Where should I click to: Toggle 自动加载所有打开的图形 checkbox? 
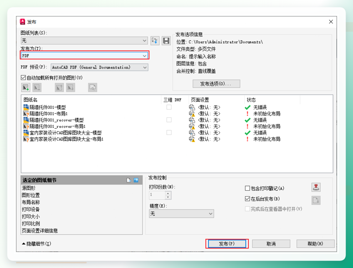[23, 78]
